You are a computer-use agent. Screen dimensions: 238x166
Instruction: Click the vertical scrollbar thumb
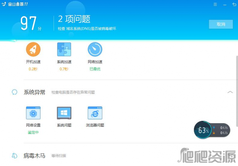pos(237,91)
